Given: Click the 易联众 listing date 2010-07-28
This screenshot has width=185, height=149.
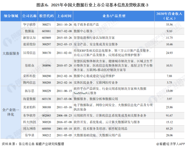Looking at the screenshot, I should point(64,66).
